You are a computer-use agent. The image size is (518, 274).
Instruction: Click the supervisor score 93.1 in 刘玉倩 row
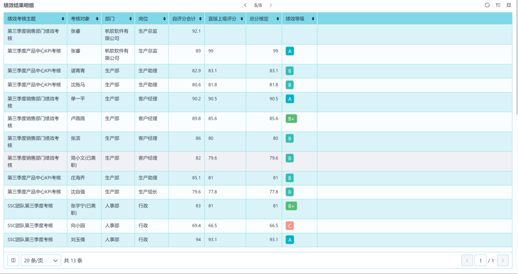[x=212, y=240]
